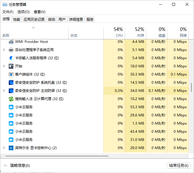
Task: Collapse to 简略信息 view with chevron
Action: click(5, 165)
